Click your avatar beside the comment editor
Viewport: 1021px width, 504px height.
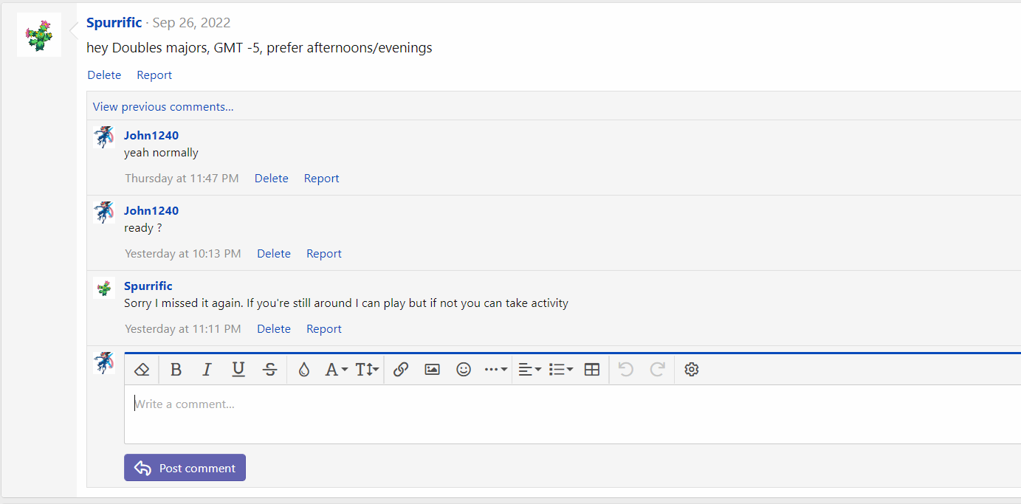pyautogui.click(x=105, y=363)
